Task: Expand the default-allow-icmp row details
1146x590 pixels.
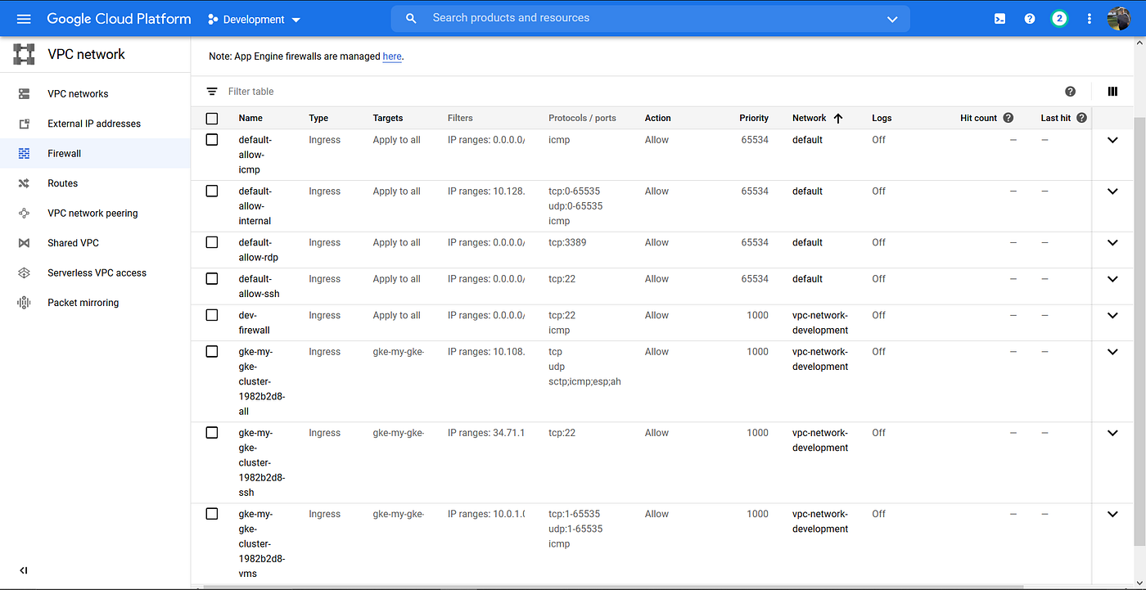Action: pyautogui.click(x=1112, y=140)
